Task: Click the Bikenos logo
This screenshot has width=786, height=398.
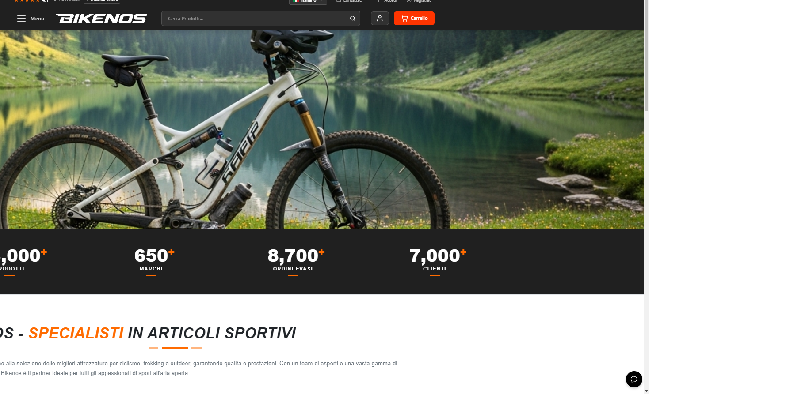Action: pos(101,19)
